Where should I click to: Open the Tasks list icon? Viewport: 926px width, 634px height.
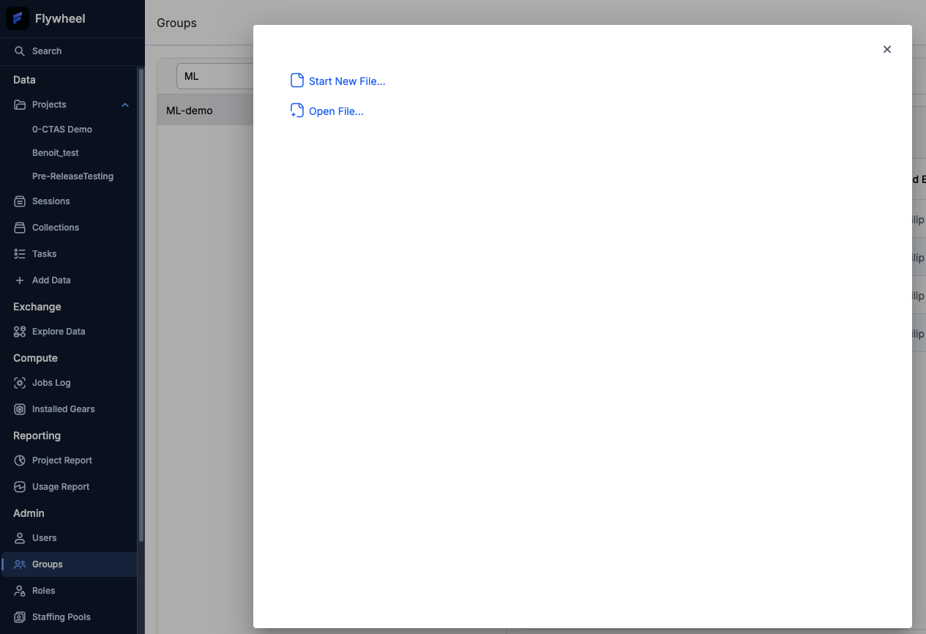pos(19,253)
